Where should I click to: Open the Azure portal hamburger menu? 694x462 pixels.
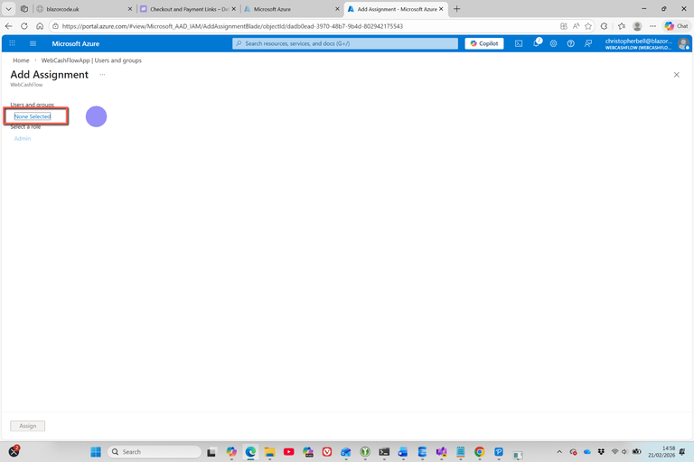(33, 43)
